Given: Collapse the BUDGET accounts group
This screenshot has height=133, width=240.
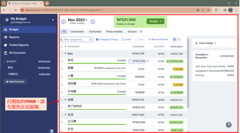Looking at the screenshot, I should tap(5, 62).
